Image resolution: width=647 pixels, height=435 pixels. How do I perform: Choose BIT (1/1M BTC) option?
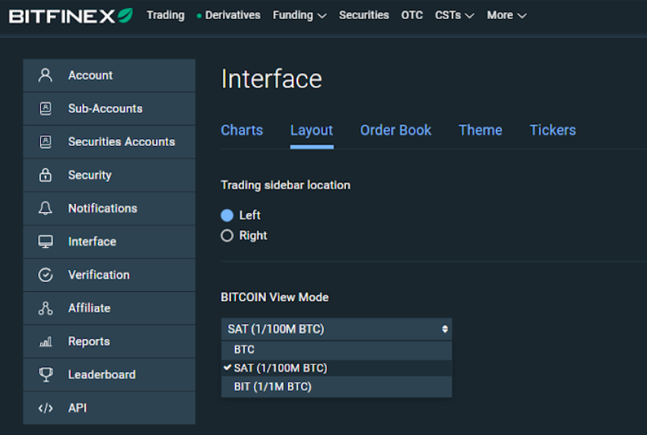click(337, 386)
